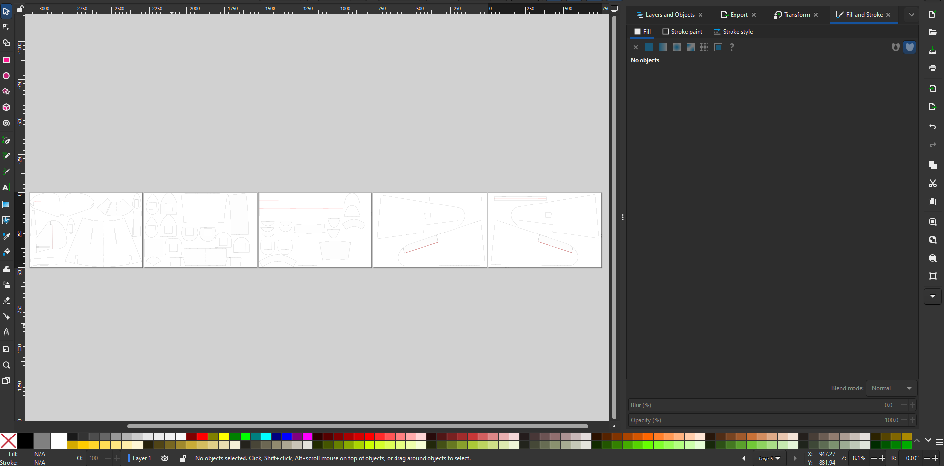944x466 pixels.
Task: Select the 3D Box tool
Action: [x=6, y=107]
